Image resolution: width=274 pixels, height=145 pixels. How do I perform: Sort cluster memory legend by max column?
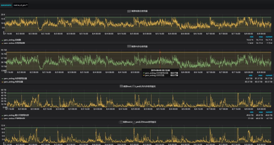pyautogui.click(x=260, y=75)
